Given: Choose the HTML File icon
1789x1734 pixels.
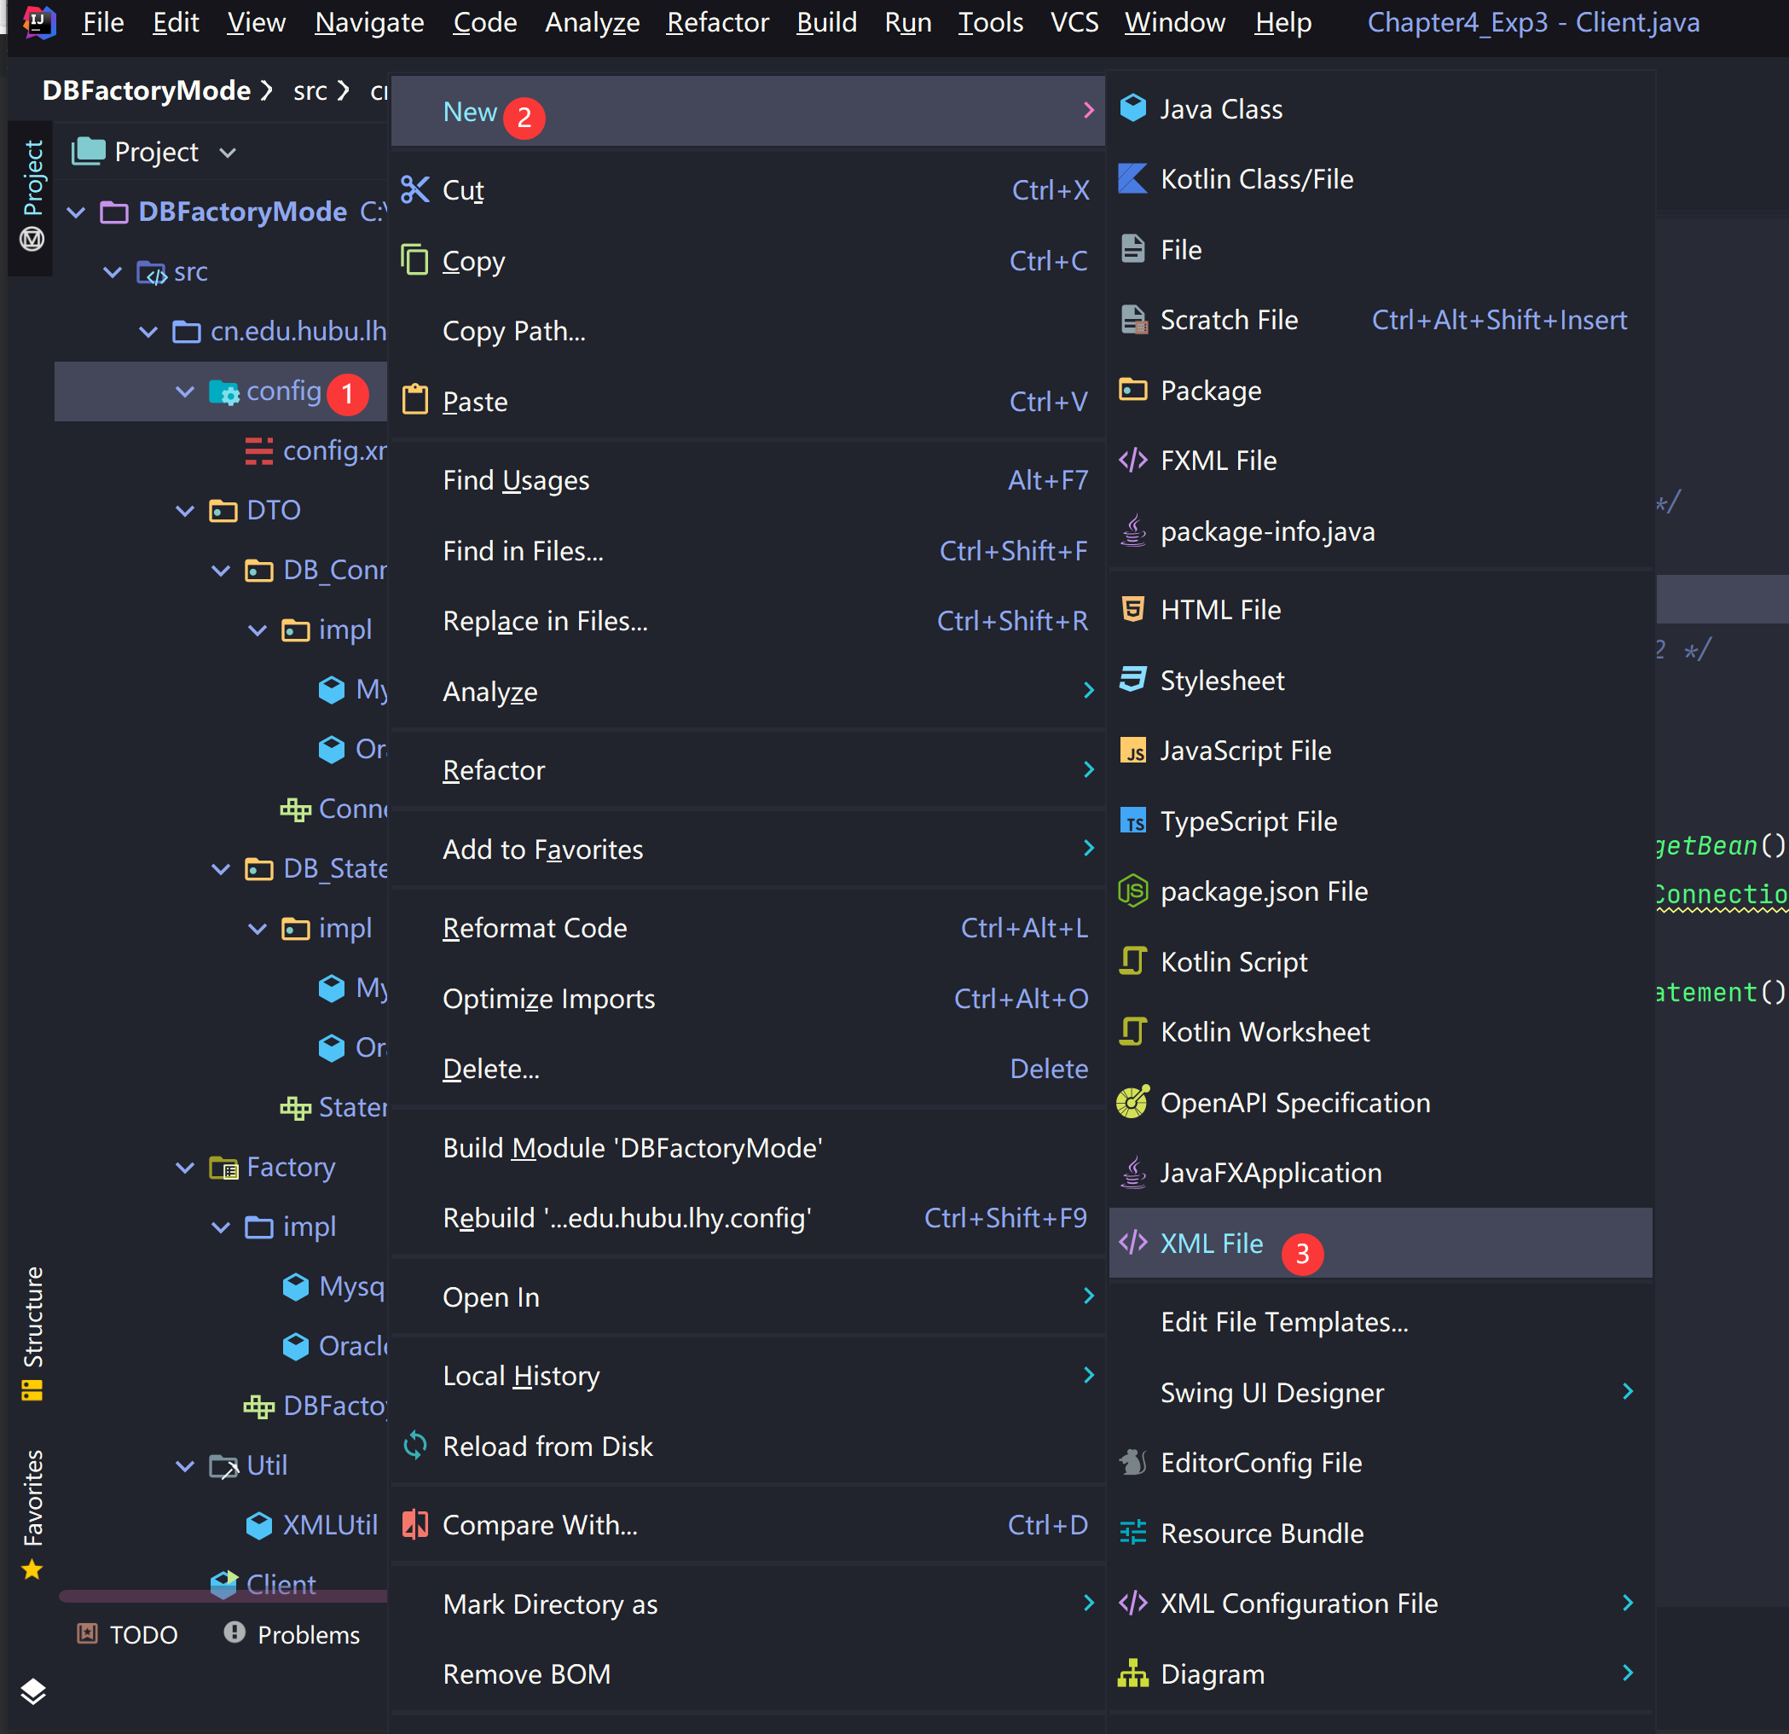Looking at the screenshot, I should [x=1132, y=609].
